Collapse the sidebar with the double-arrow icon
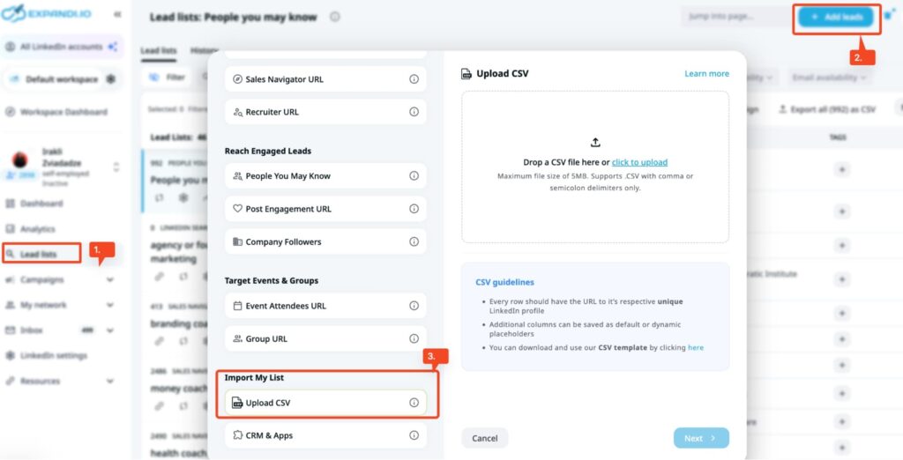This screenshot has width=903, height=460. (118, 15)
